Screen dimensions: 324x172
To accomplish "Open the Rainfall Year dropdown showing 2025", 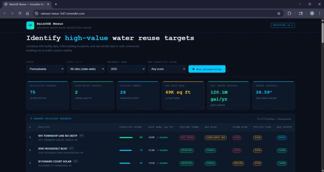I will click(126, 69).
